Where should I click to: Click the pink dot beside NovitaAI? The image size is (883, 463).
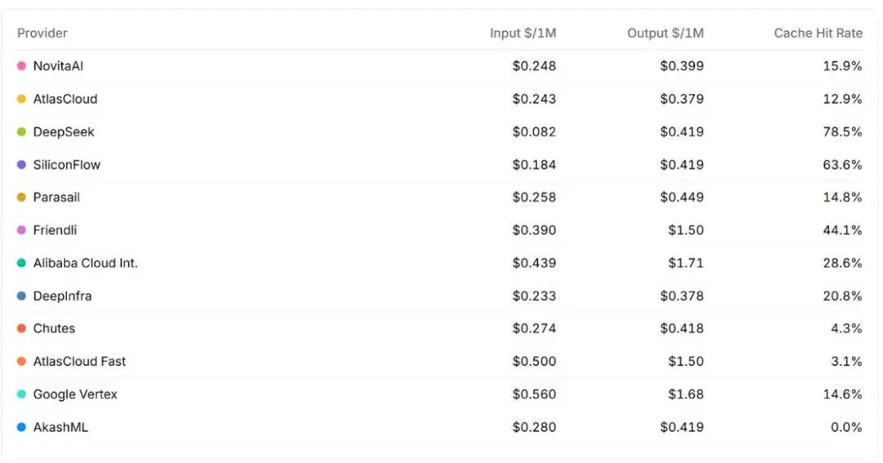(22, 66)
